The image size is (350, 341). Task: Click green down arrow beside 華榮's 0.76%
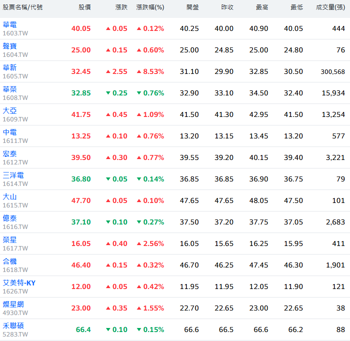(x=139, y=93)
